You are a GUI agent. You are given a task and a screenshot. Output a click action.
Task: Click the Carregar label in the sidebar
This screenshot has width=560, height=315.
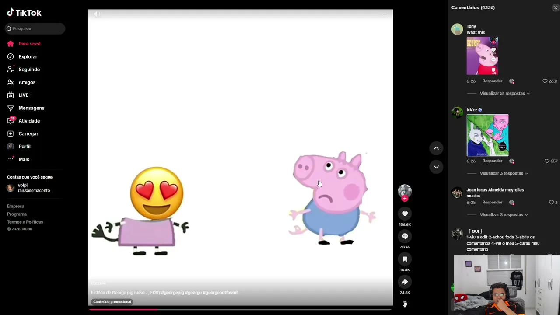28,134
